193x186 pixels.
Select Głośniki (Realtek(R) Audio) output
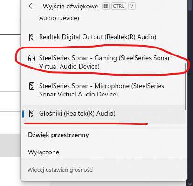104,114
